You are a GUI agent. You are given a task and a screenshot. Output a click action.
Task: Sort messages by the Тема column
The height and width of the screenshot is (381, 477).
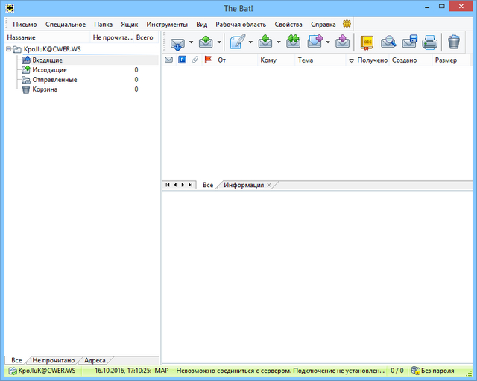click(x=306, y=60)
